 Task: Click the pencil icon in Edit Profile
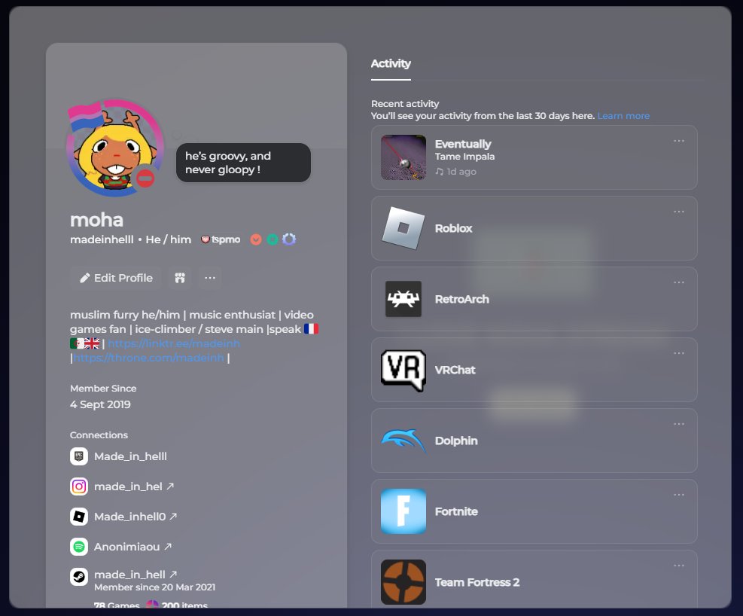click(x=85, y=278)
